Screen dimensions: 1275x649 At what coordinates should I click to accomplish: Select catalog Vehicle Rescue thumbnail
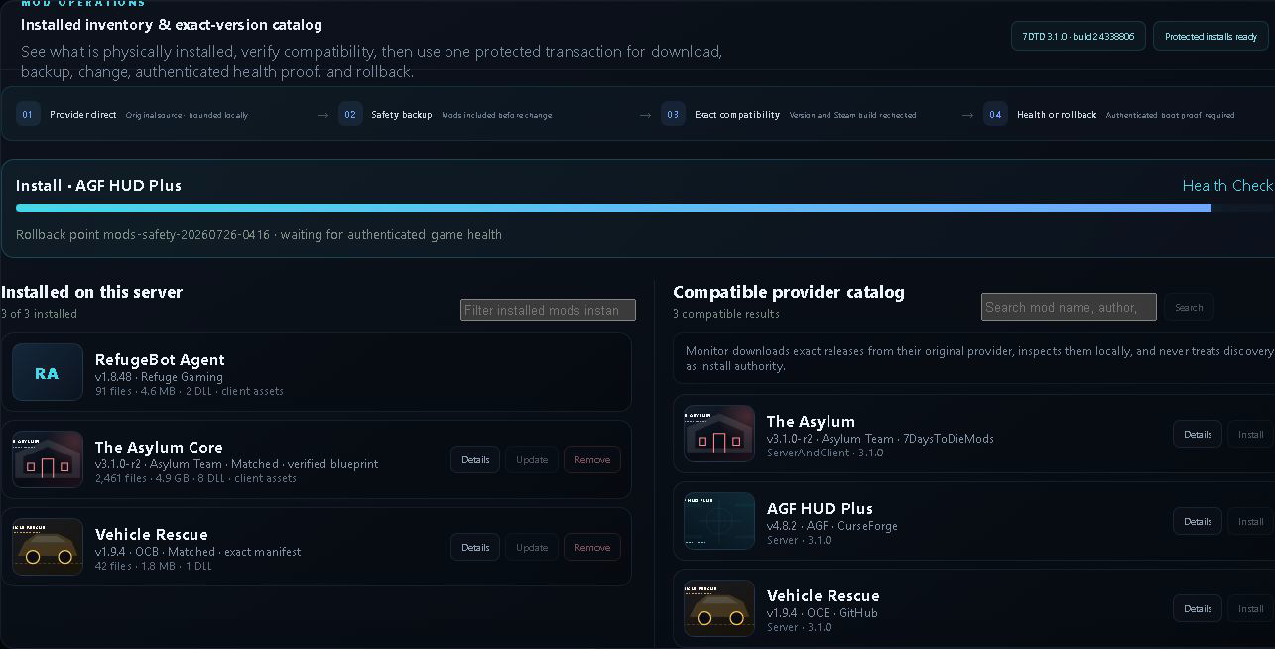click(719, 608)
